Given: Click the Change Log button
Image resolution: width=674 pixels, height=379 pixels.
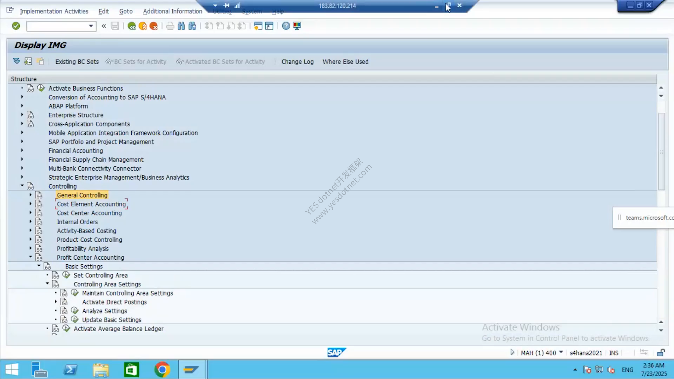Looking at the screenshot, I should tap(297, 62).
